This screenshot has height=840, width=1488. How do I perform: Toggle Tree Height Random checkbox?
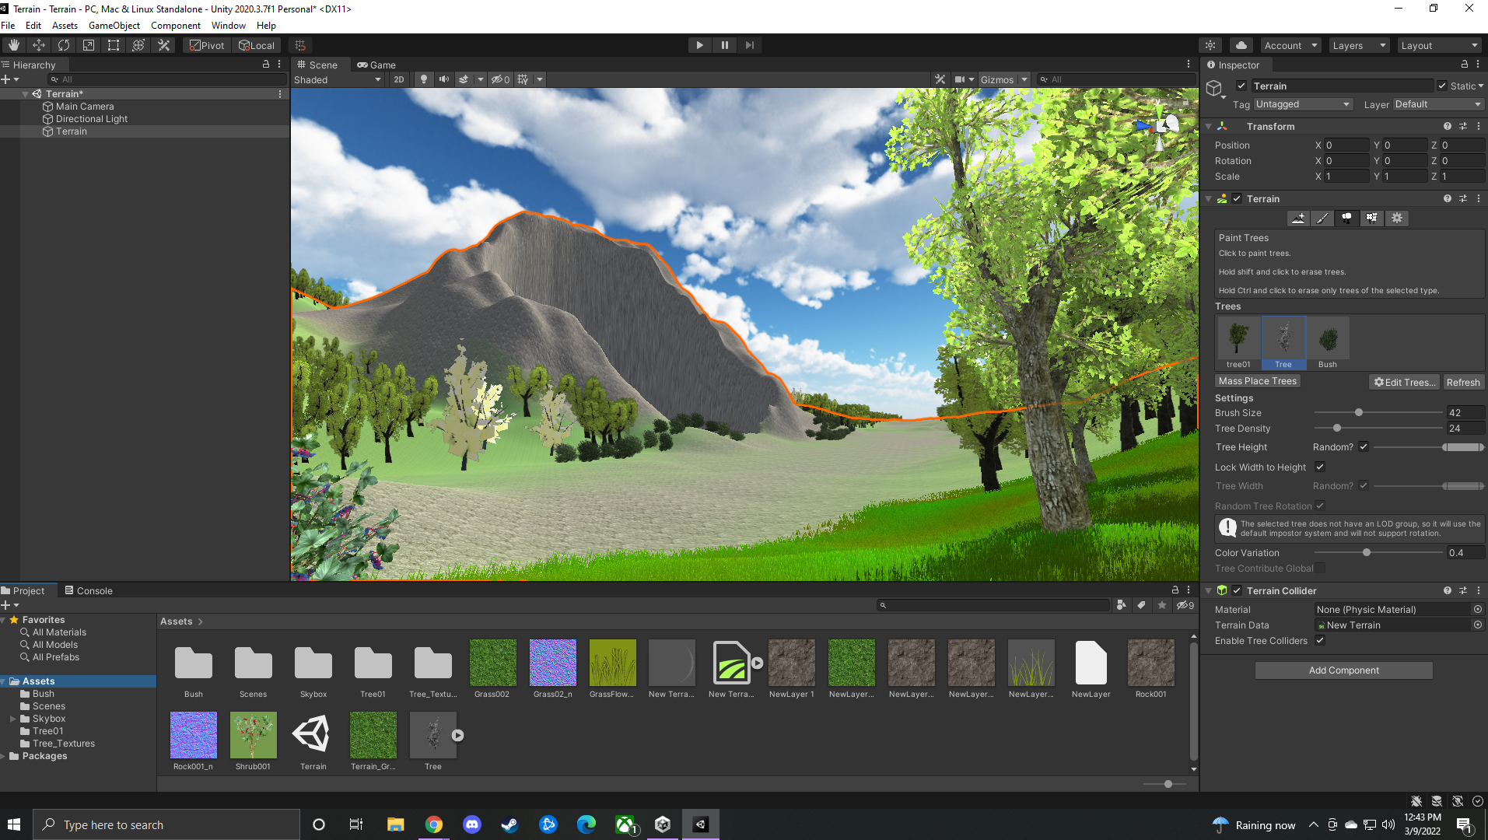coord(1364,447)
